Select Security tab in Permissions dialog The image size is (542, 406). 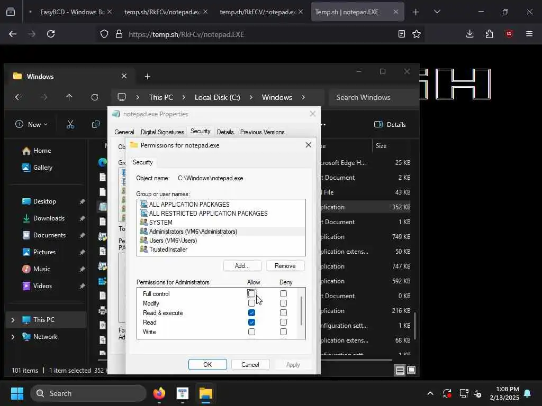pos(143,162)
